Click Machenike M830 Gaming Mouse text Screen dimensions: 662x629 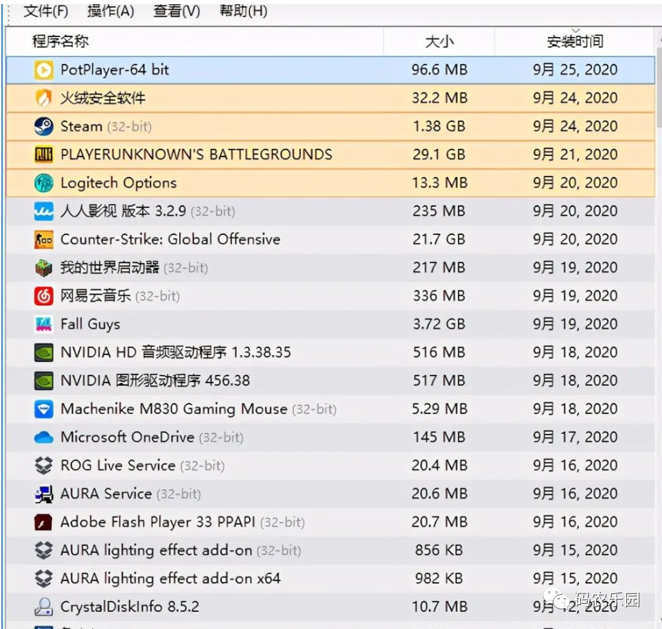tap(174, 409)
